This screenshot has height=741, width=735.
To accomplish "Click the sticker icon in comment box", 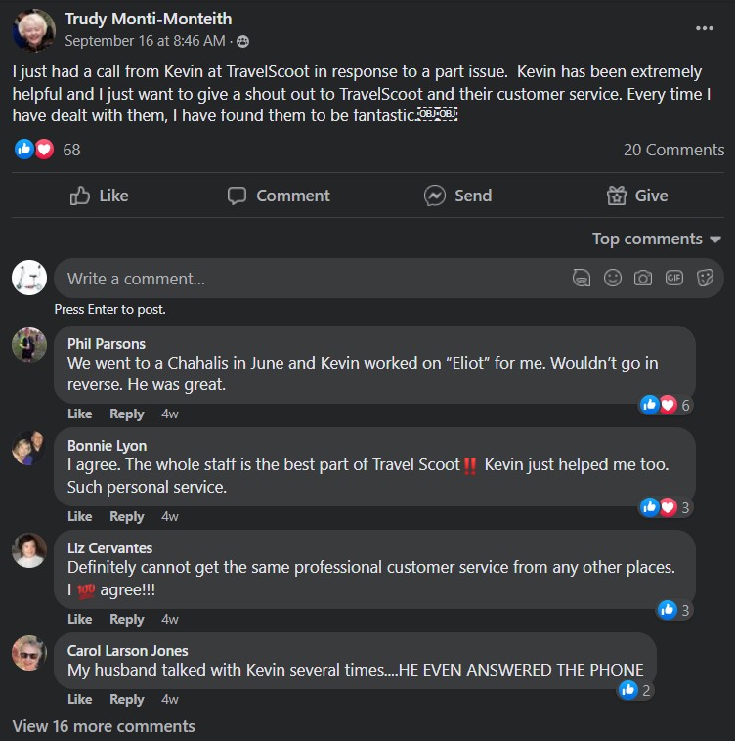I will [x=704, y=279].
